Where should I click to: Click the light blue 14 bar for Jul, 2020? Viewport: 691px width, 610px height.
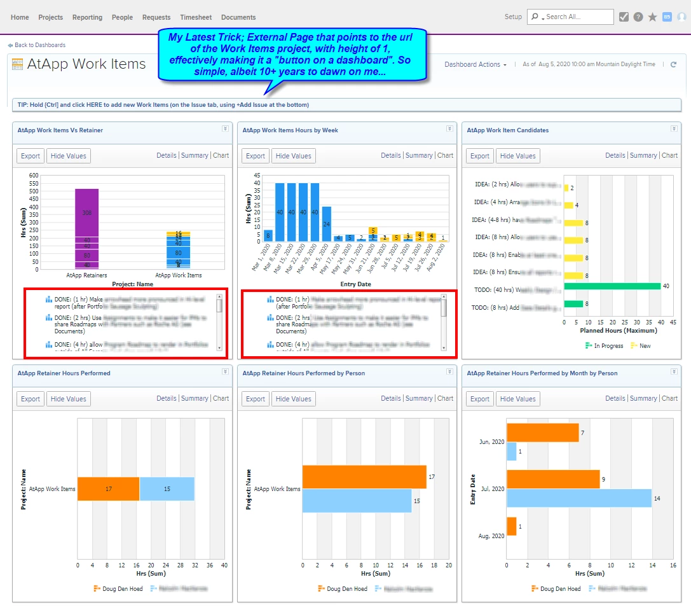pyautogui.click(x=579, y=498)
